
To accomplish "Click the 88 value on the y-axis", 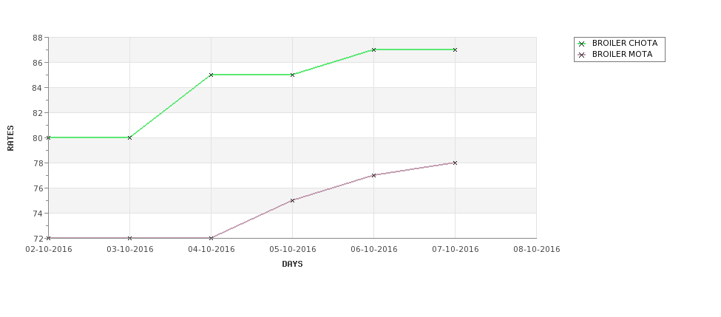I will tap(38, 38).
